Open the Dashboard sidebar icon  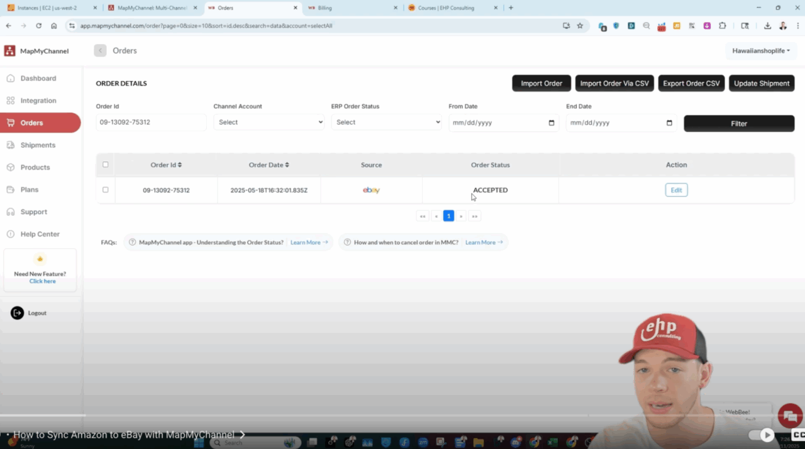[x=11, y=78]
